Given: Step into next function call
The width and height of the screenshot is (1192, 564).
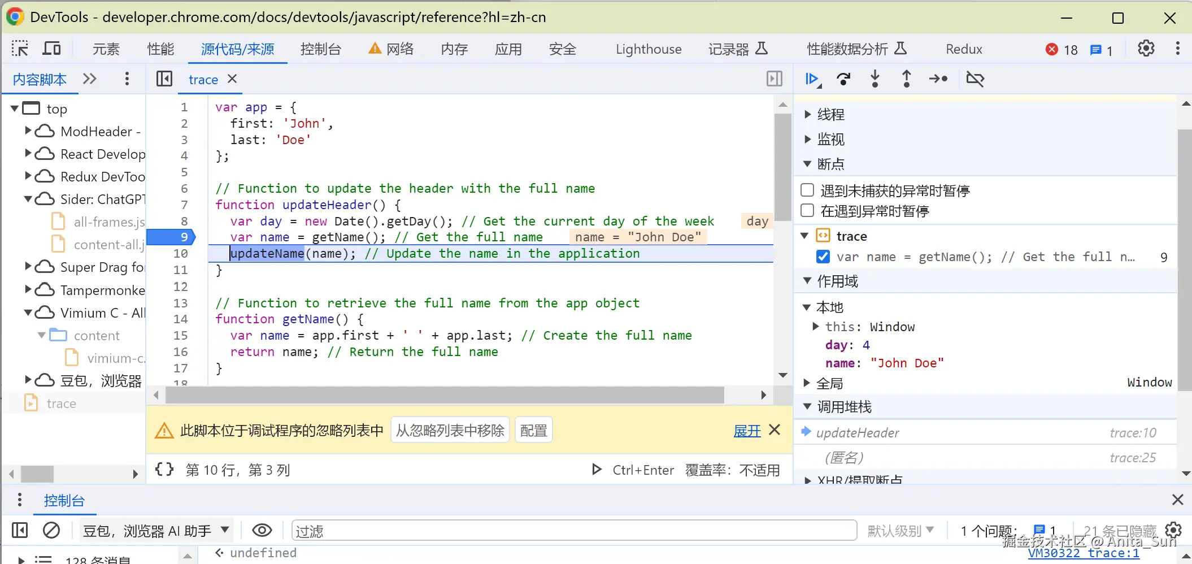Looking at the screenshot, I should (x=875, y=79).
